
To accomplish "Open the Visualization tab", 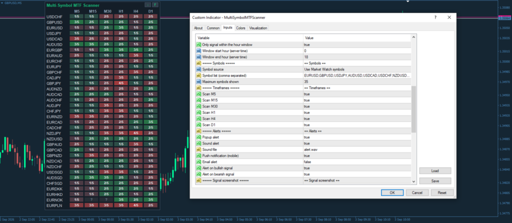I will 258,28.
